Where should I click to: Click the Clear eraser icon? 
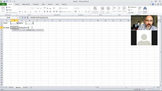click(129, 12)
